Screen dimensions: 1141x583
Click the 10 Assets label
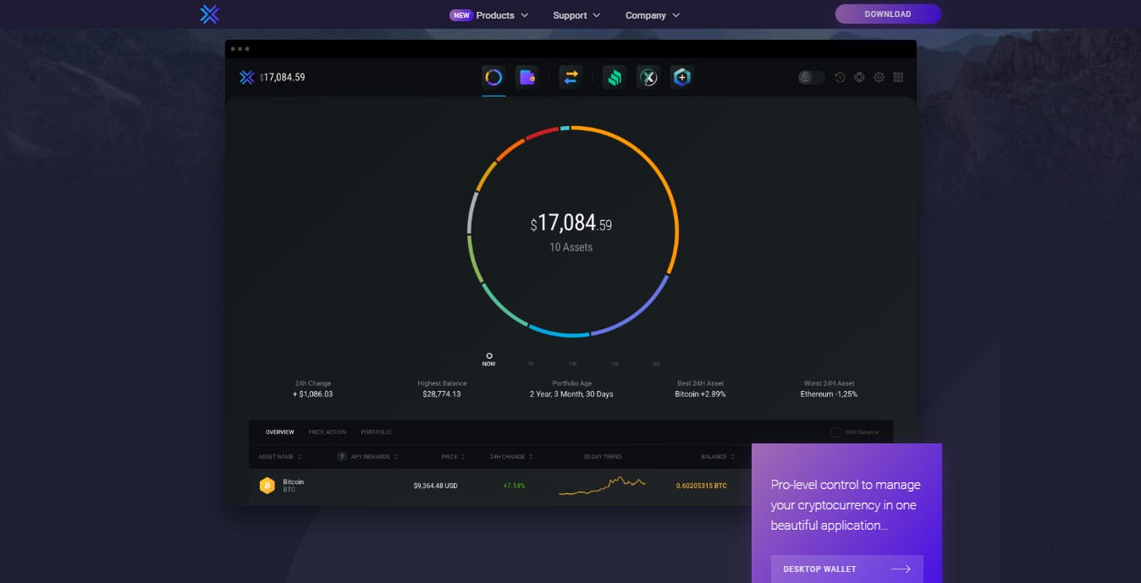coord(571,247)
